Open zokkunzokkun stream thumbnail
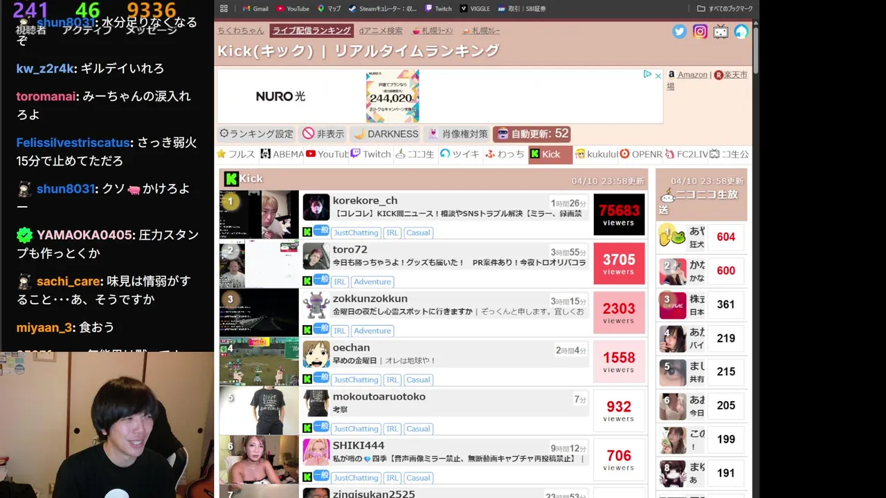This screenshot has width=886, height=498. click(x=259, y=313)
